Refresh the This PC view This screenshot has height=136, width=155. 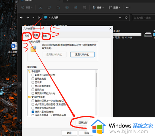(x=126, y=18)
